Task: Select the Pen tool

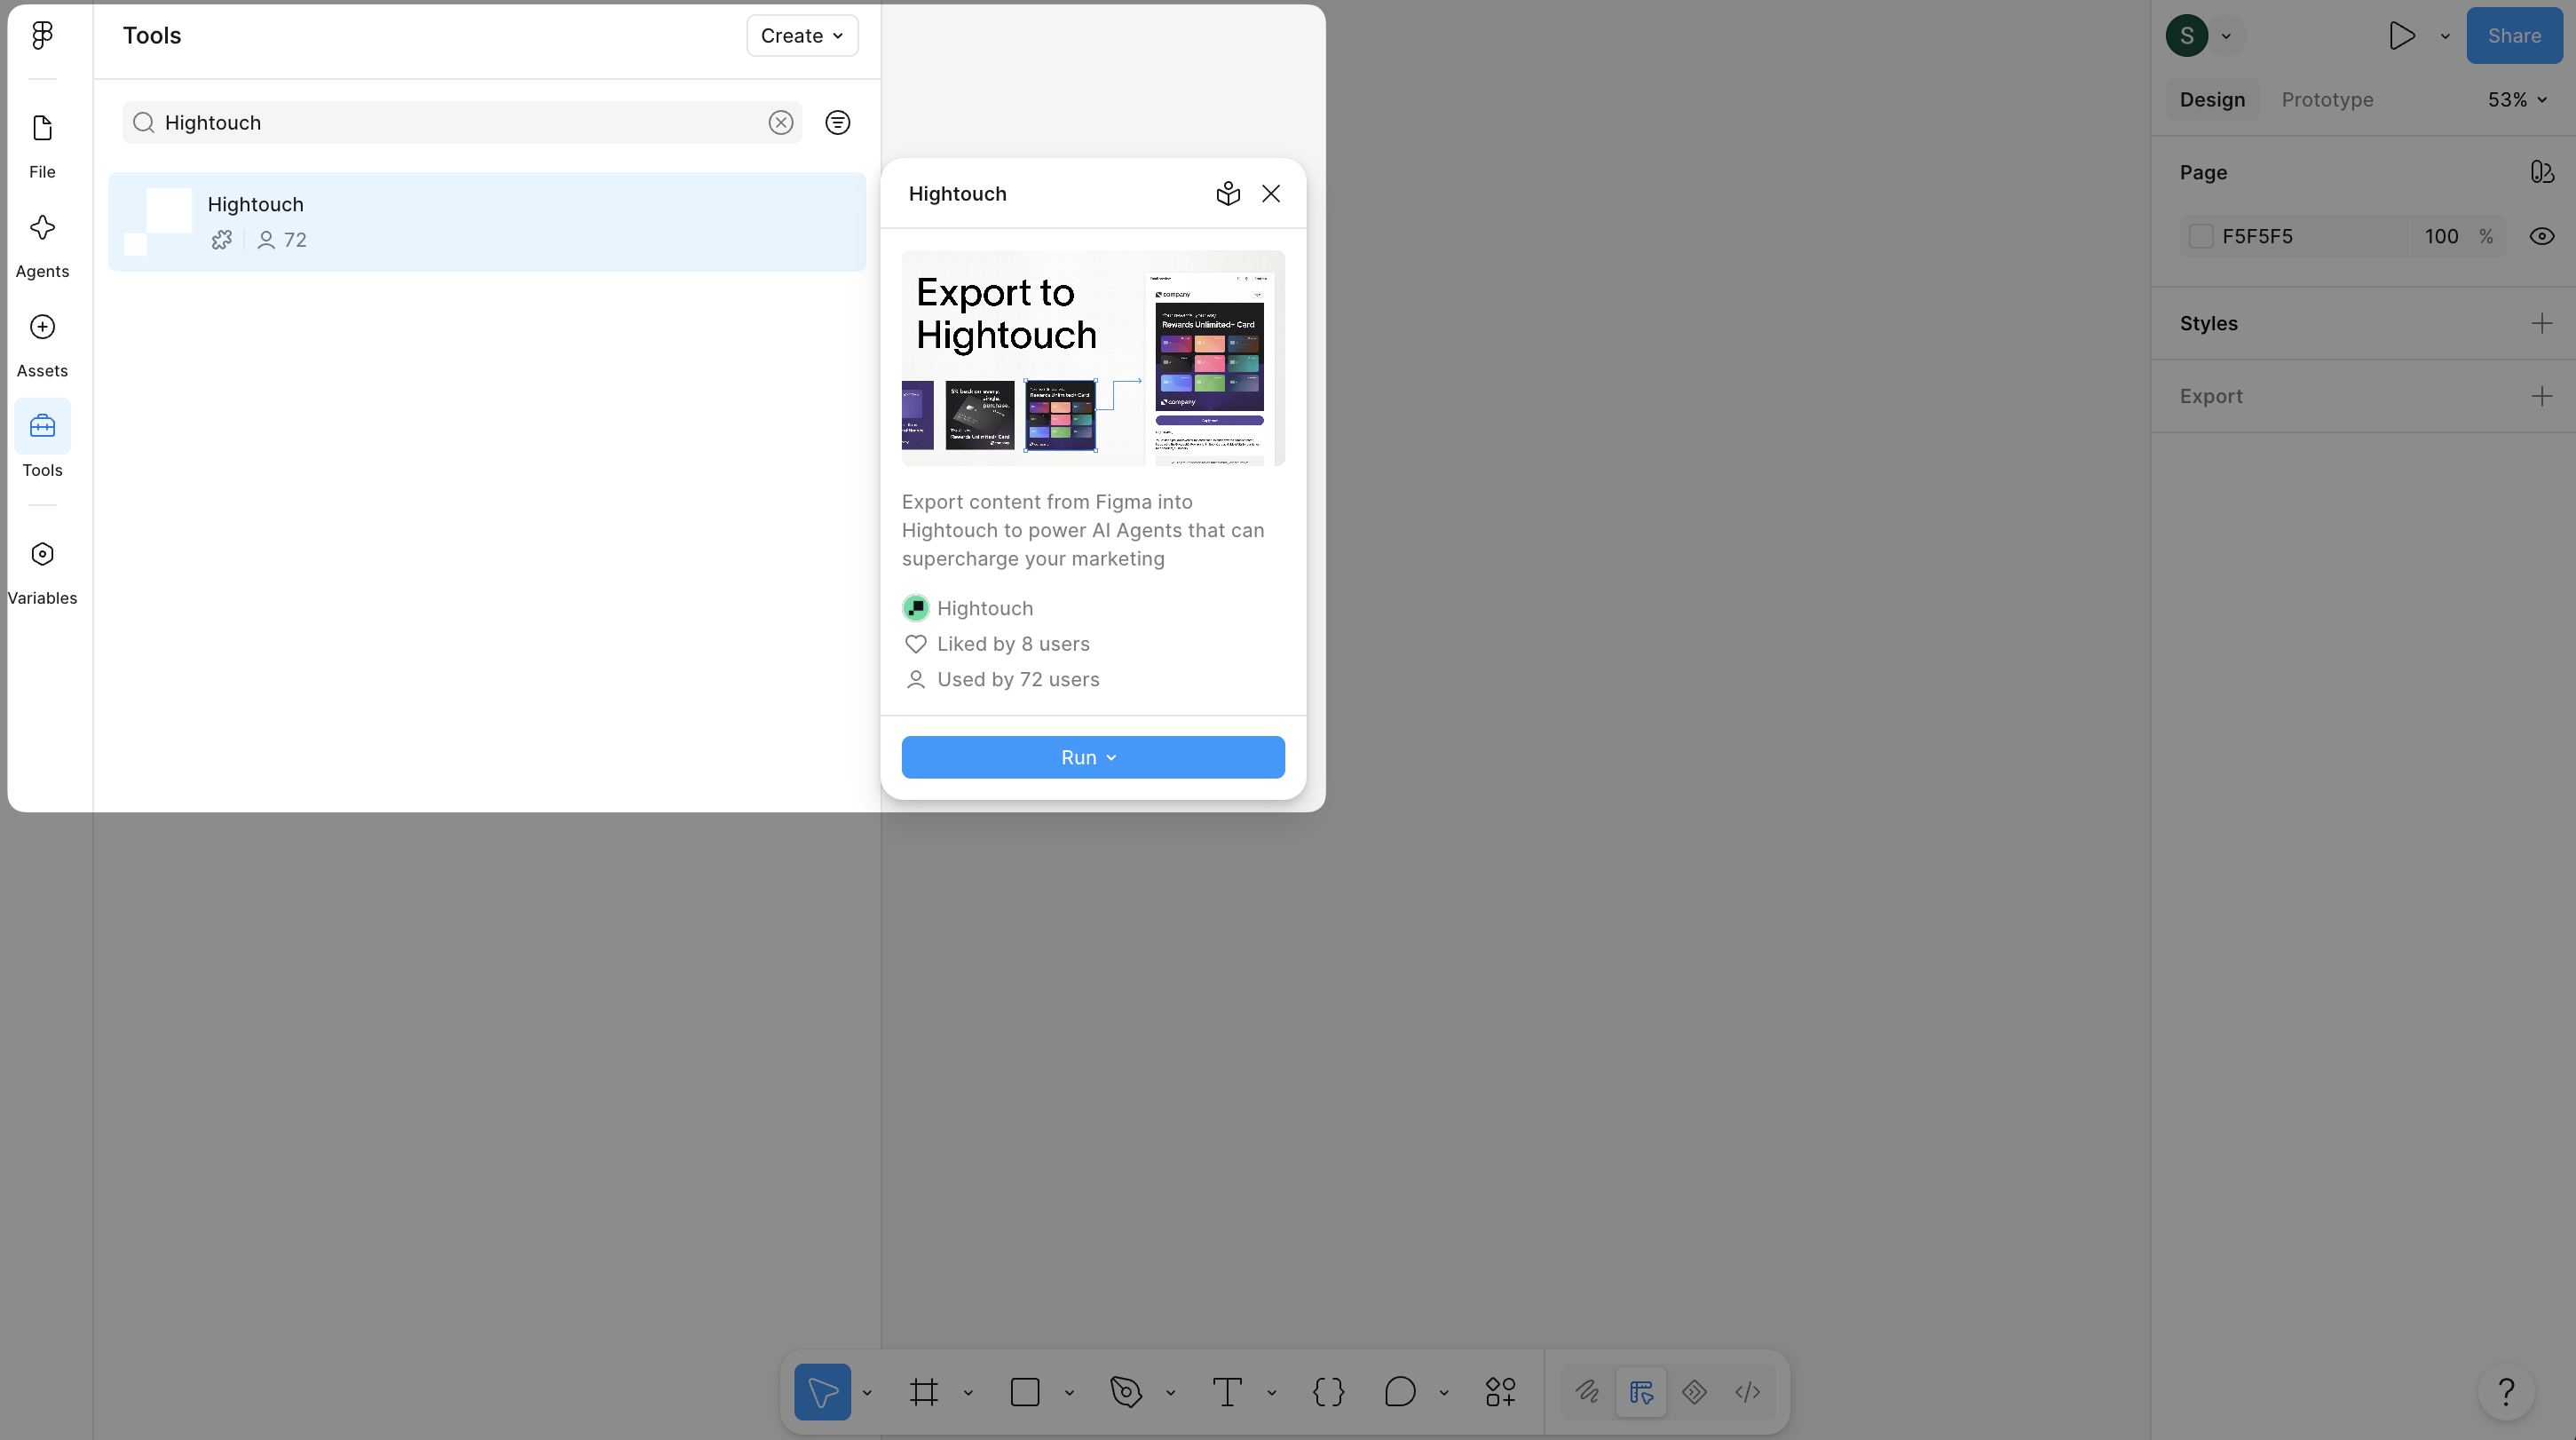Action: (x=1126, y=1391)
